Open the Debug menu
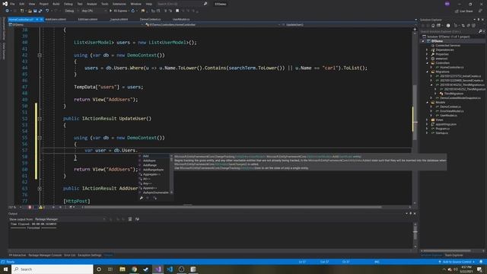Image resolution: width=487 pixels, height=274 pixels. (x=68, y=4)
